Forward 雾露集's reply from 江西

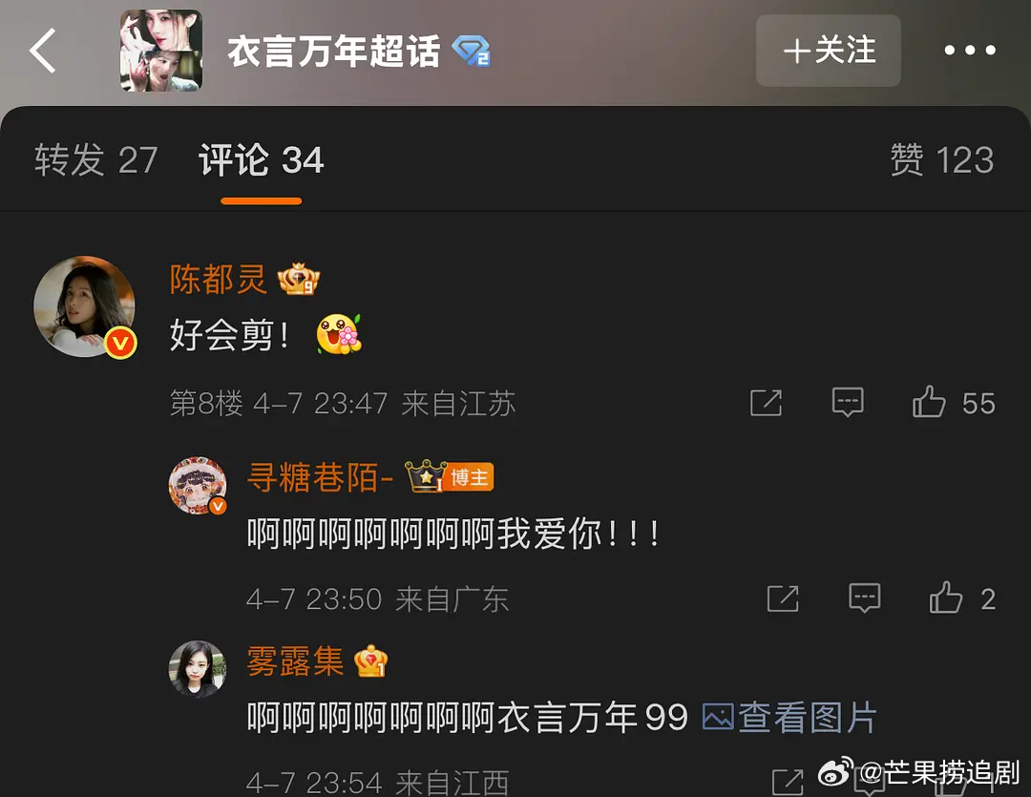pyautogui.click(x=787, y=782)
